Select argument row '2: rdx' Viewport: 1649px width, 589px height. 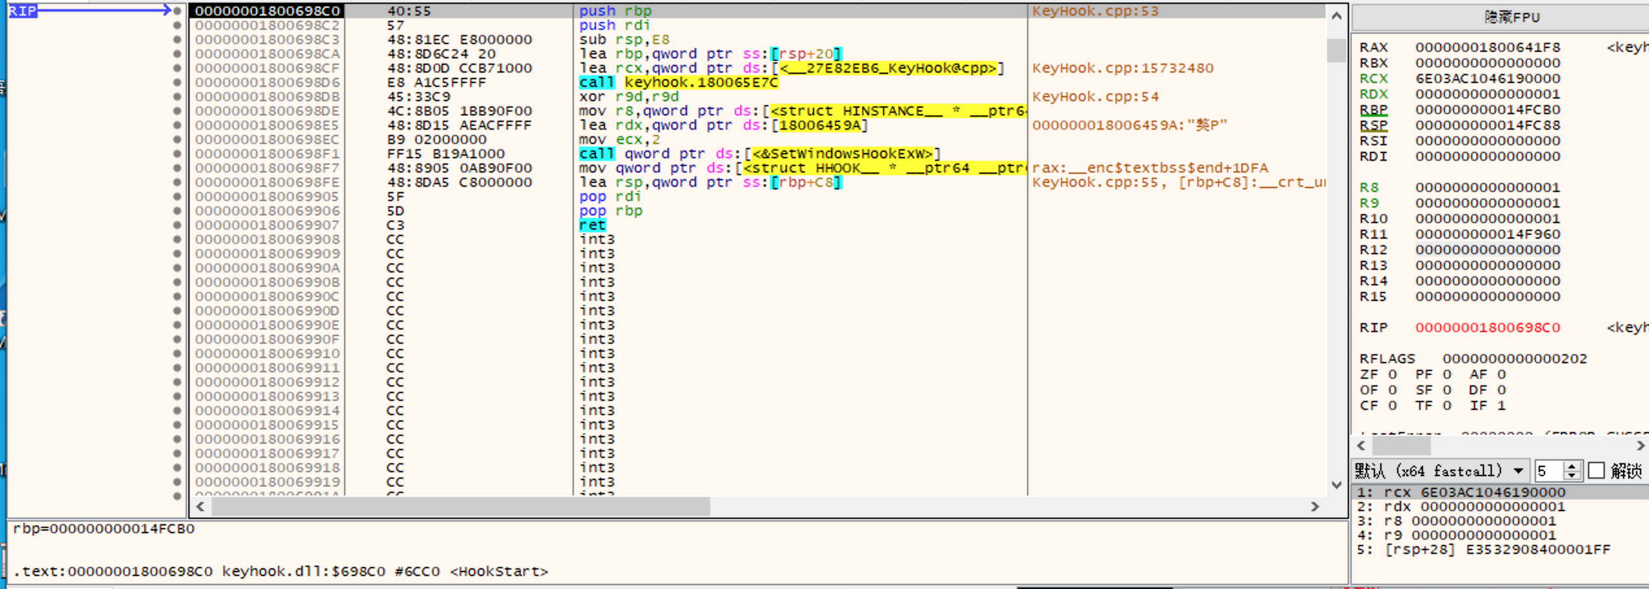click(1500, 507)
